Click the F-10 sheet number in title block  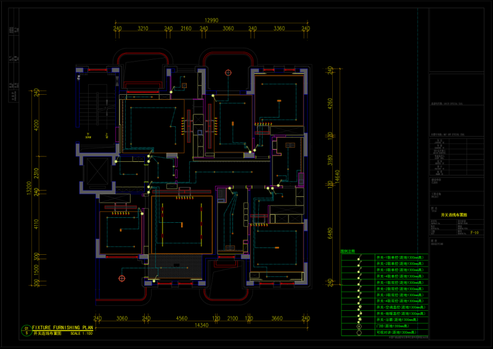tap(475, 233)
